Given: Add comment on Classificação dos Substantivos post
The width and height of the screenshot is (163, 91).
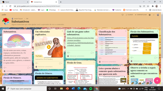Looking at the screenshot, I should [x=109, y=62].
